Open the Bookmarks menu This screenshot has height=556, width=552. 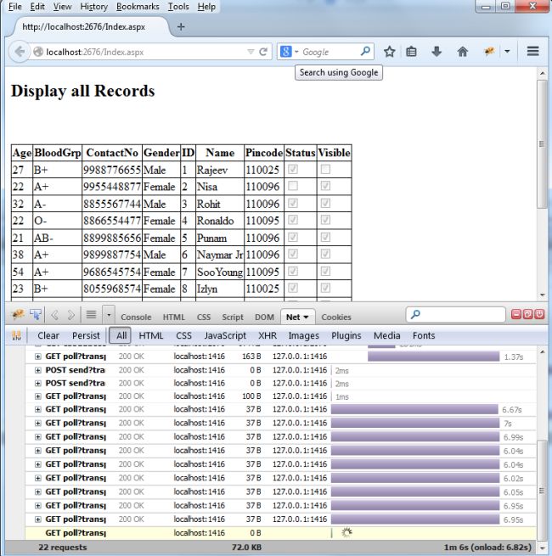tap(138, 7)
